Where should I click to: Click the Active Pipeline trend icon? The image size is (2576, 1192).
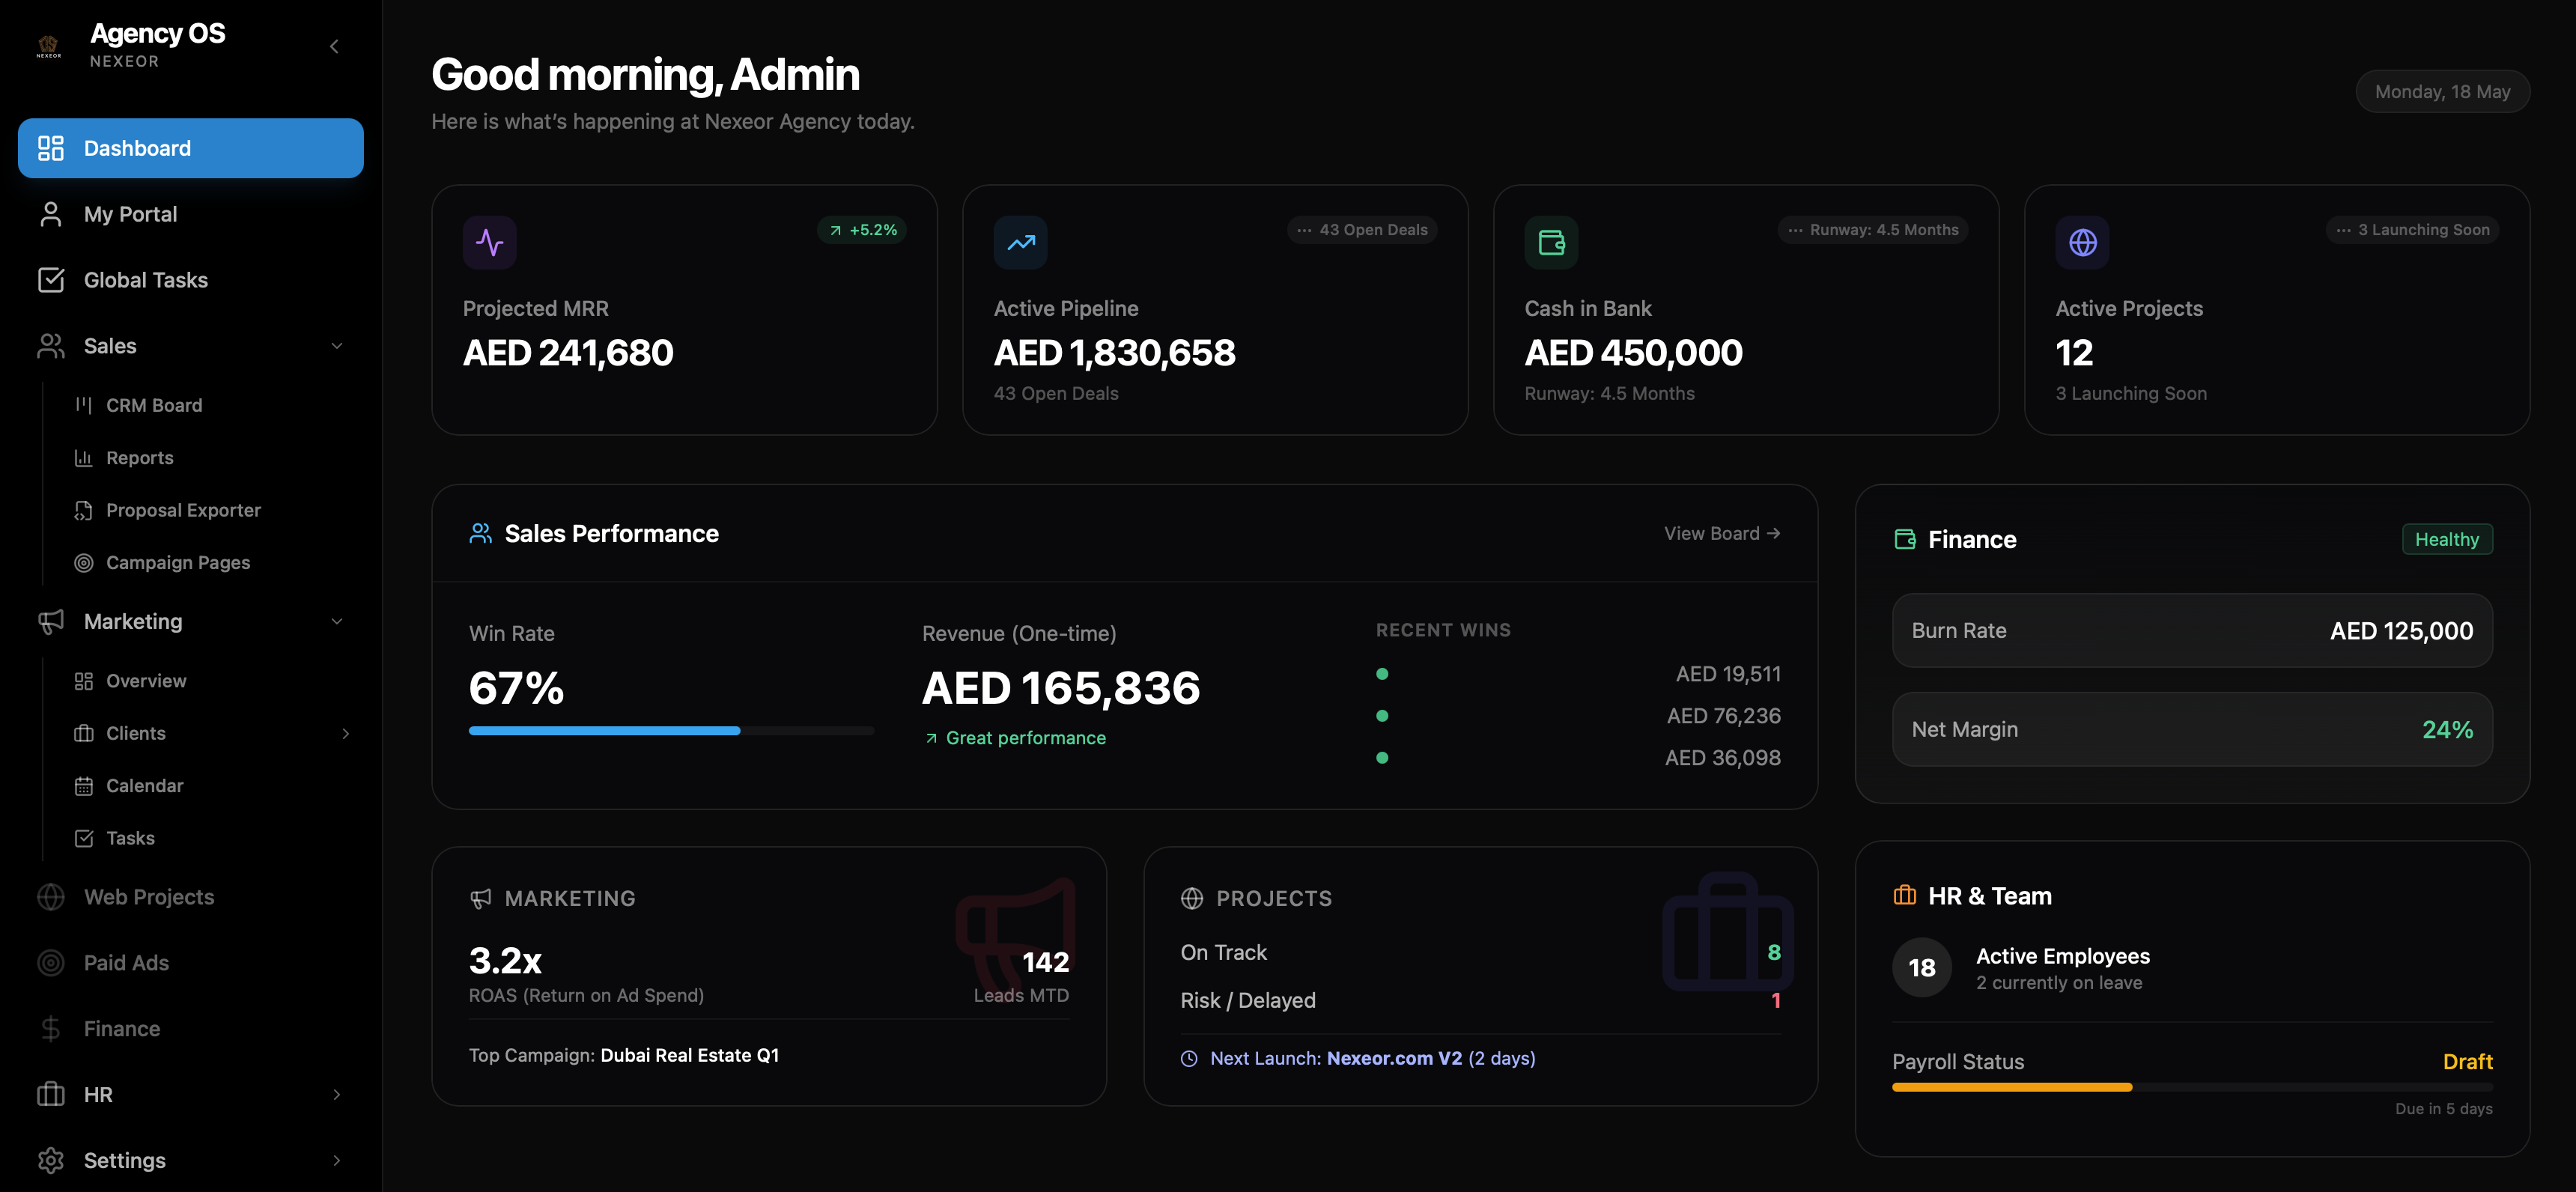(1020, 242)
